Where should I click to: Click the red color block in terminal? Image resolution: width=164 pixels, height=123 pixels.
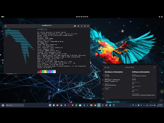41,71
